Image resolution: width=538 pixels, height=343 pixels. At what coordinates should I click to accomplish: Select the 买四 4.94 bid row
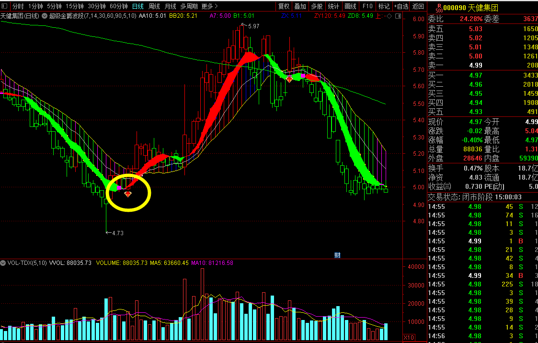(483, 103)
